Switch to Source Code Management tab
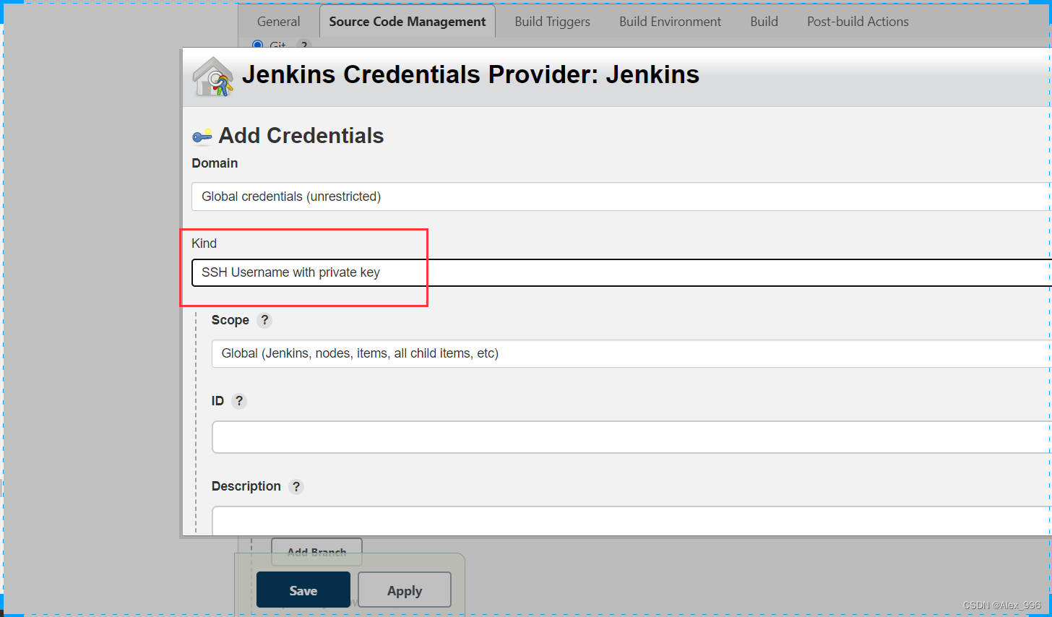The image size is (1052, 617). tap(408, 22)
